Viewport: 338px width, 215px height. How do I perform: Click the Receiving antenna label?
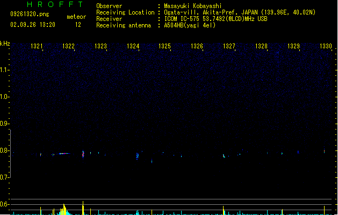coord(124,25)
